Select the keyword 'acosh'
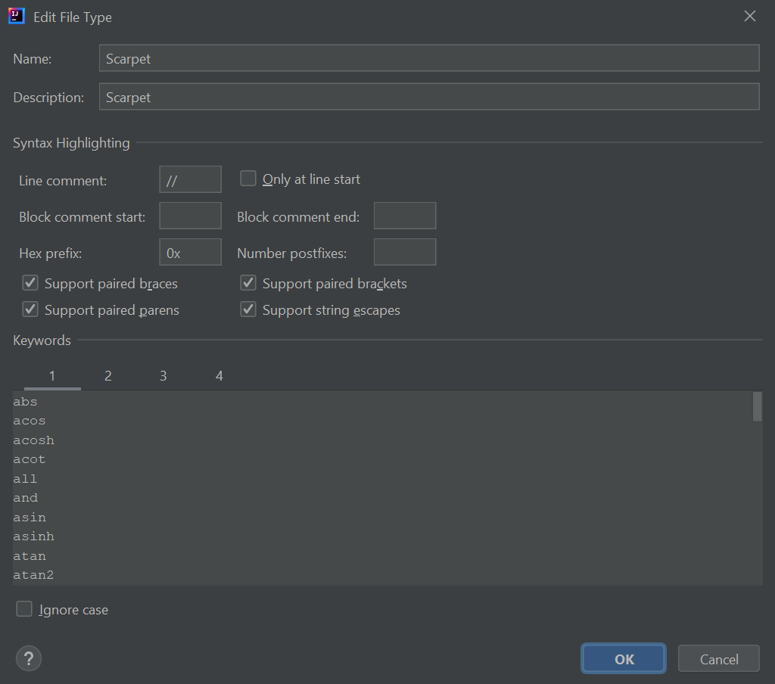 click(x=33, y=440)
